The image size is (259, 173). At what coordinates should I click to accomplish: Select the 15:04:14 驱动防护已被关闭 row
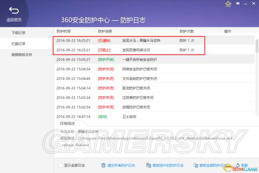pyautogui.click(x=154, y=88)
